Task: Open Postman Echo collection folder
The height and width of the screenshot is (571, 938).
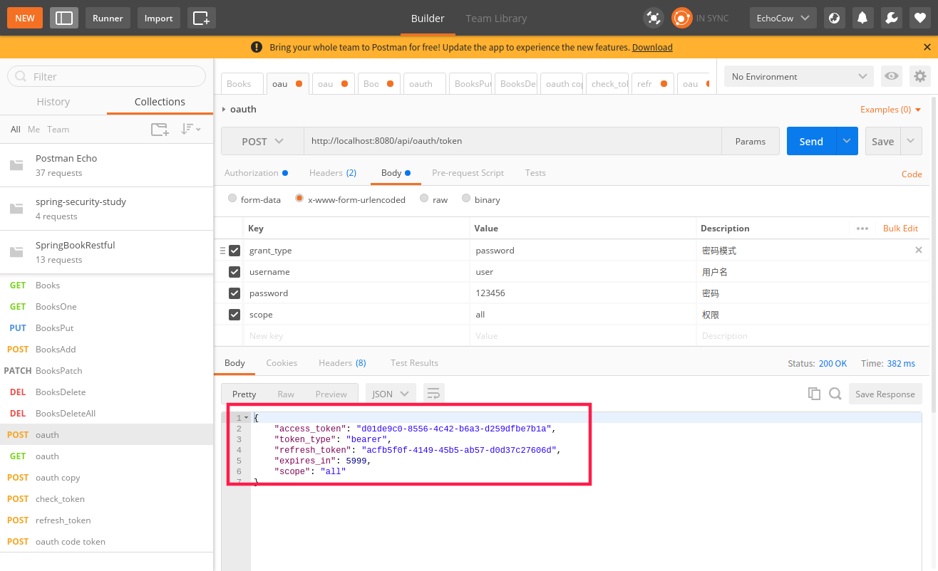Action: click(107, 165)
